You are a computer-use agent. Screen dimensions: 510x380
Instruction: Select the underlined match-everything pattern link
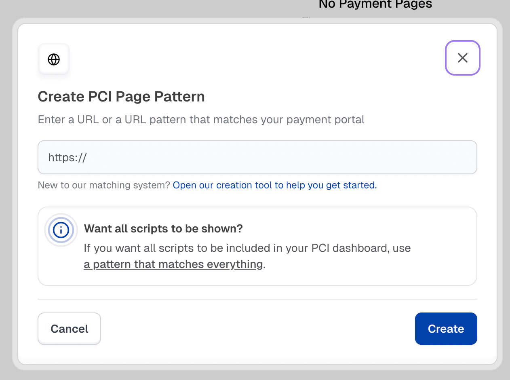[x=173, y=264]
